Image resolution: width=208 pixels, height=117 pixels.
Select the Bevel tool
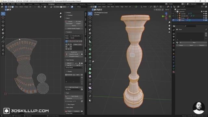coord(90,58)
